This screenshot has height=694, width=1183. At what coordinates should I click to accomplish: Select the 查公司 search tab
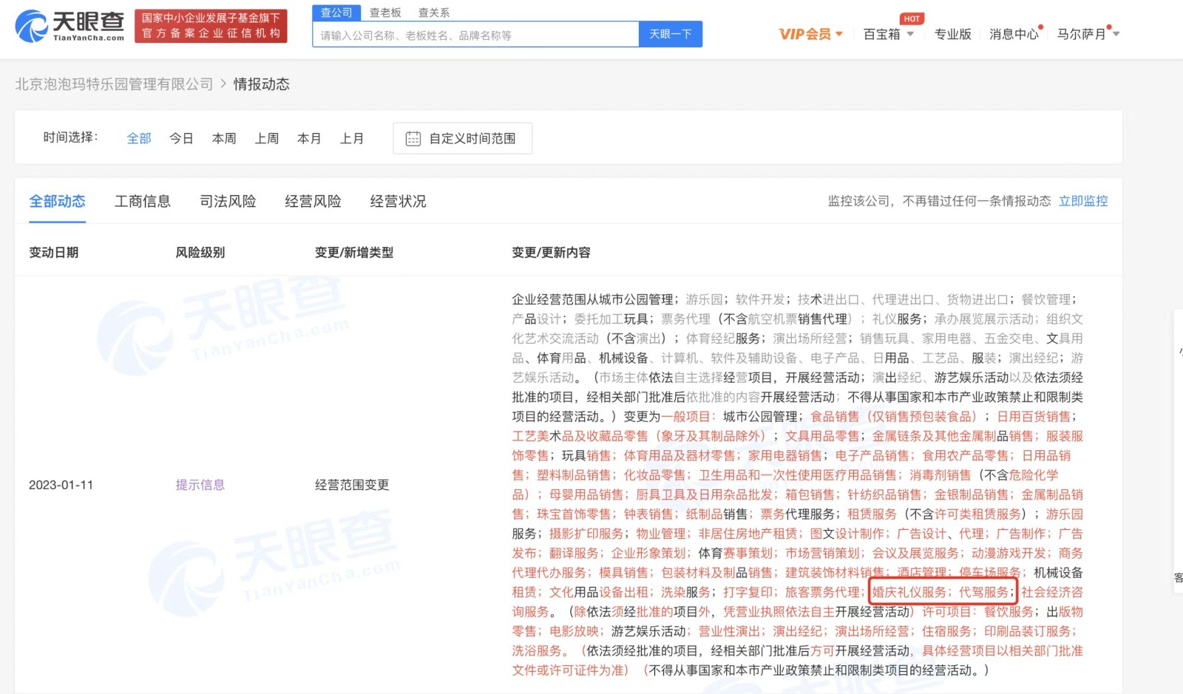tap(336, 13)
